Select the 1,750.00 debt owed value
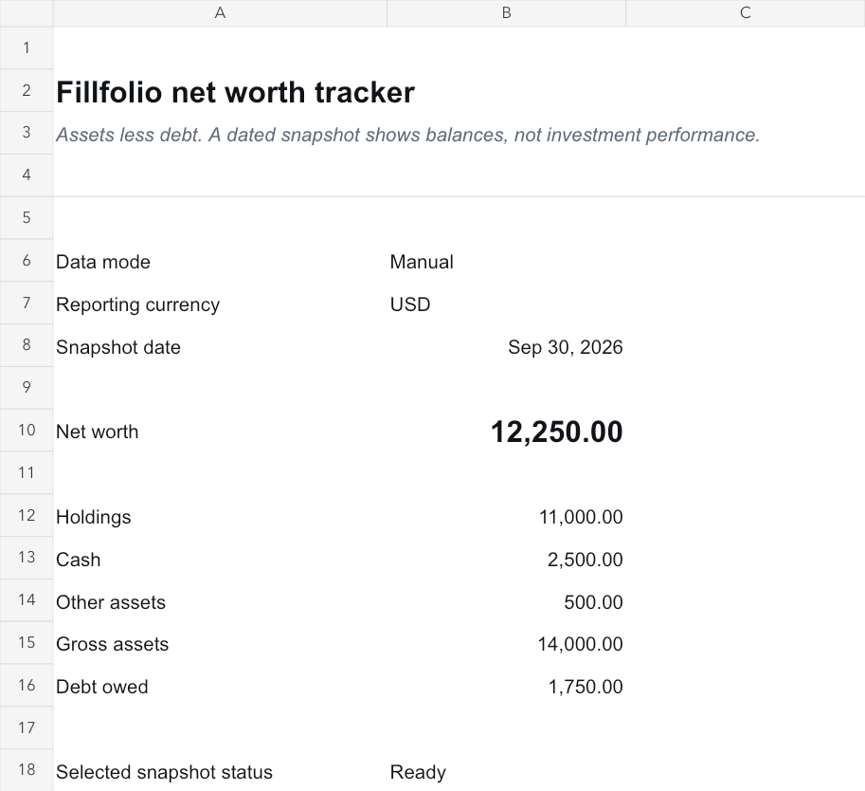Image resolution: width=865 pixels, height=791 pixels. 507,686
